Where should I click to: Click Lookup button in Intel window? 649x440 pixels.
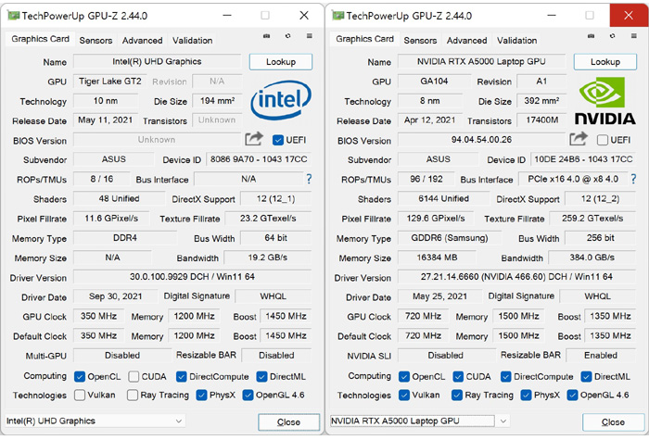pos(281,62)
